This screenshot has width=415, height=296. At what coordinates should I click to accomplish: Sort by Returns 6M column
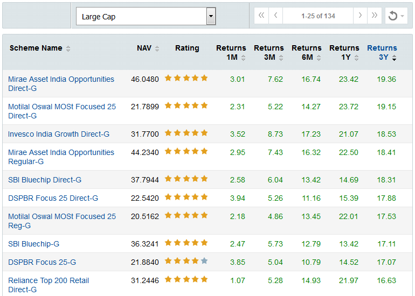pos(307,53)
